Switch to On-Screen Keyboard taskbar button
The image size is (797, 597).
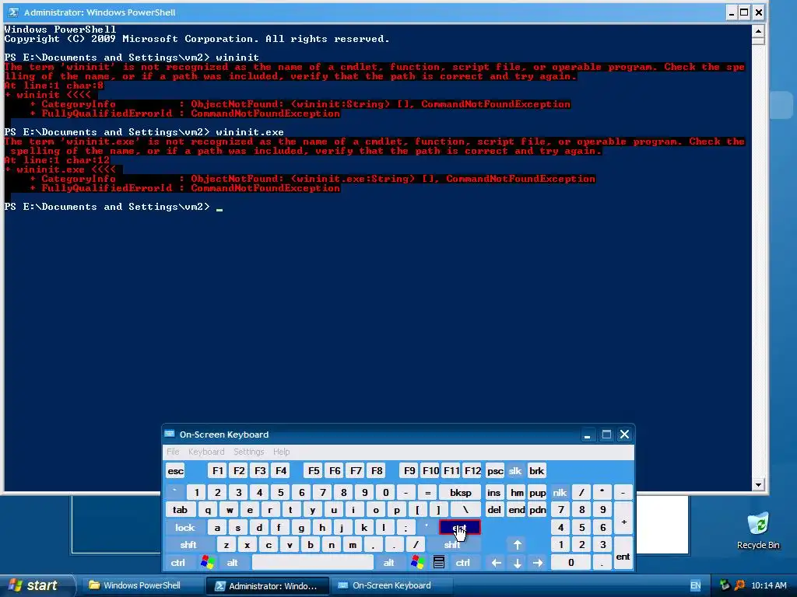click(x=391, y=585)
